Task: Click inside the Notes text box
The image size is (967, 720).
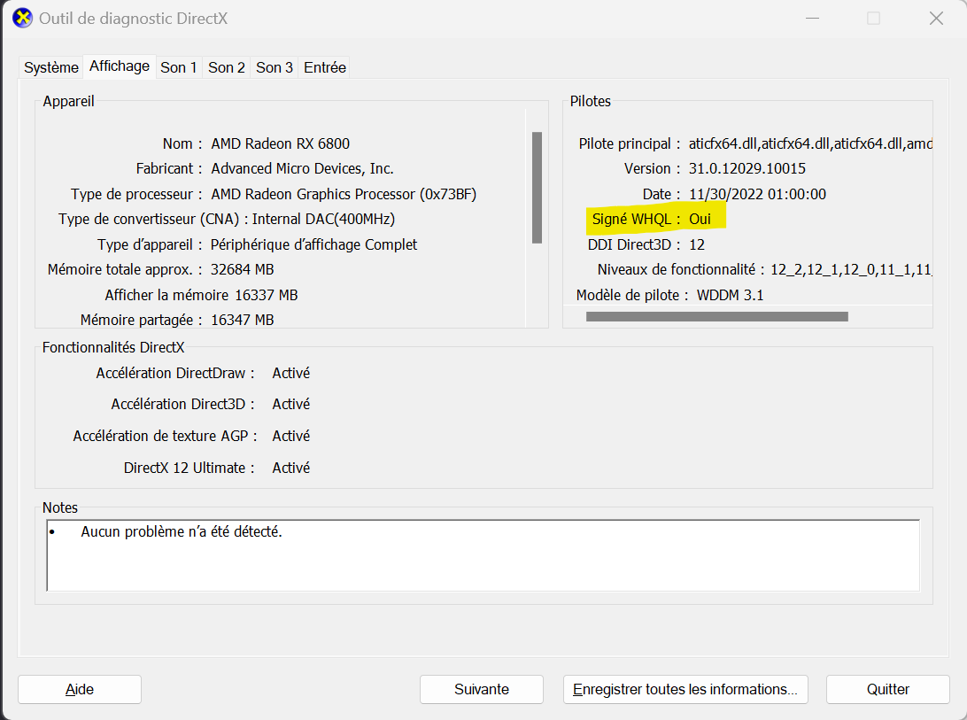Action: 483,555
